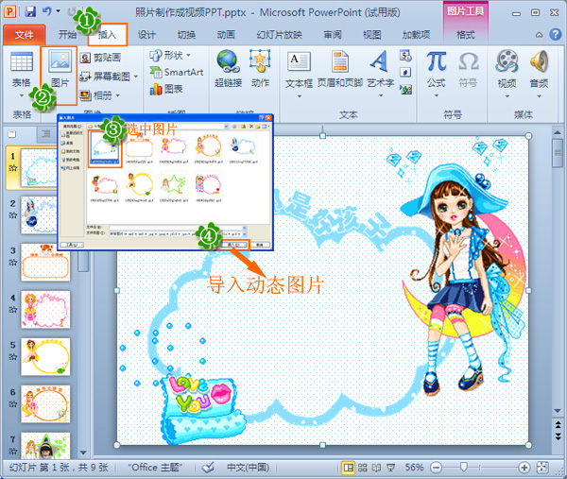Minimize the ribbon with the caret icon
This screenshot has width=567, height=479.
pyautogui.click(x=540, y=35)
